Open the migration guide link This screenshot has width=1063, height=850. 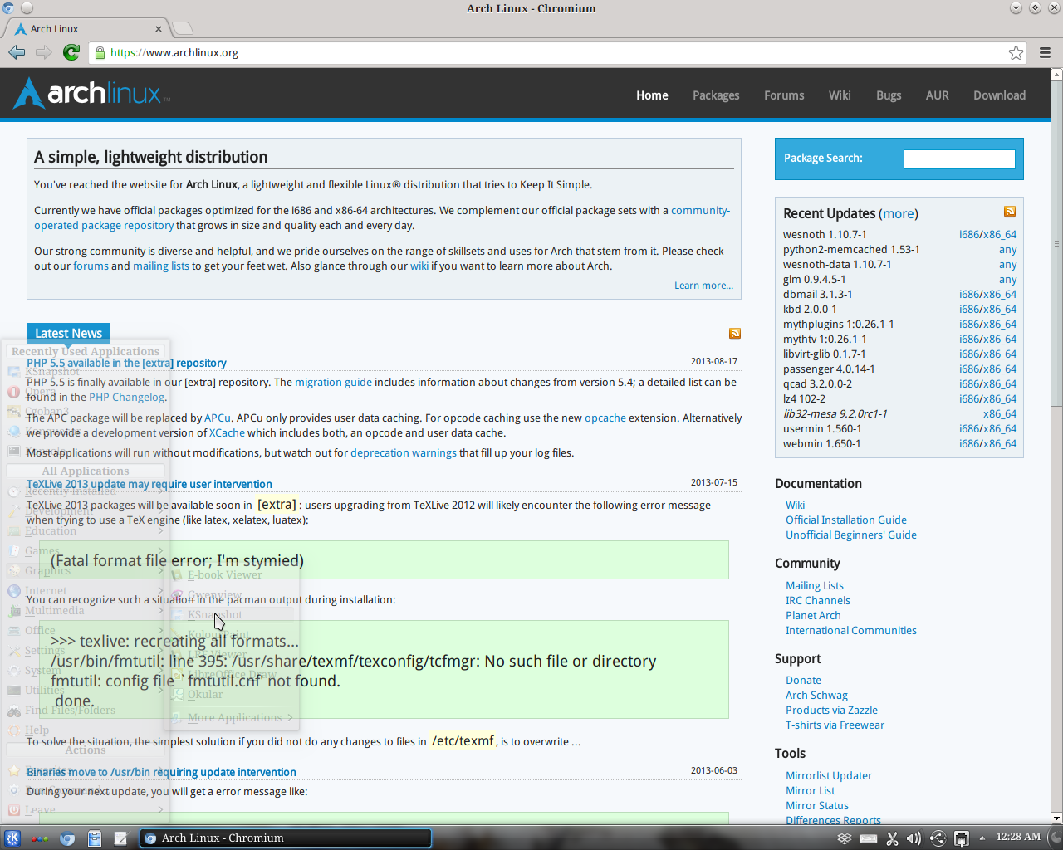click(333, 383)
